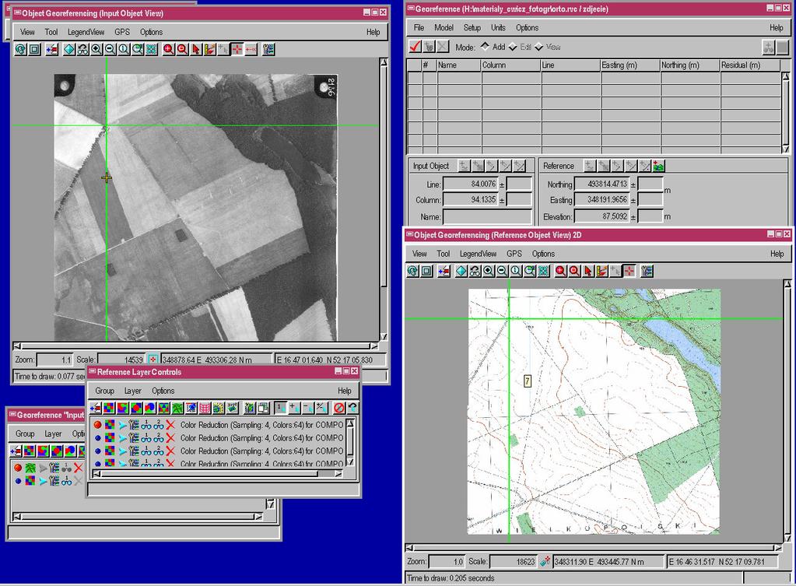Click binoculars icon in Reference Object View toolbar
This screenshot has width=796, height=586.
(x=475, y=271)
